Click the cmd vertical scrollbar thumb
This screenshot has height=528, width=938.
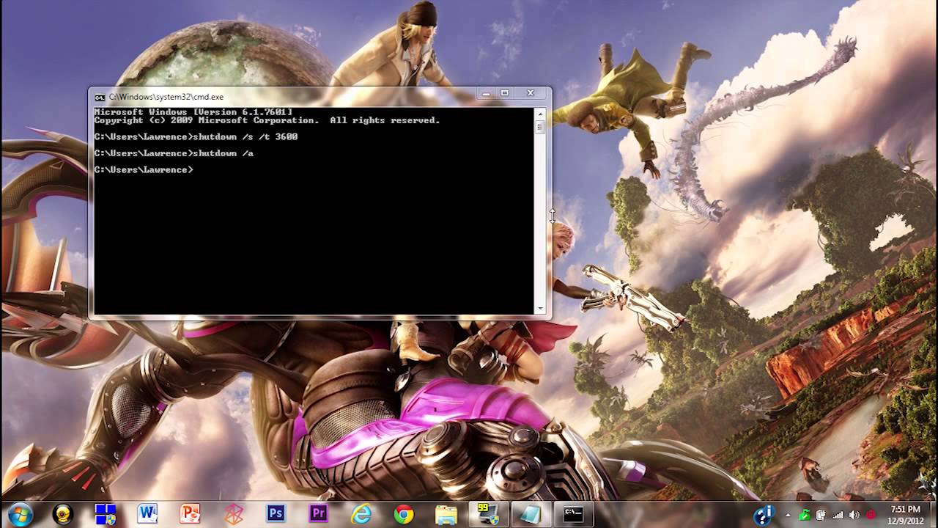540,127
